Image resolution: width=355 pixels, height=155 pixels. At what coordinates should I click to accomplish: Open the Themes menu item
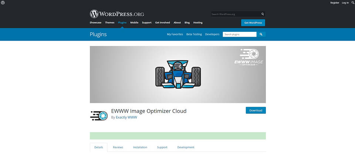[109, 23]
